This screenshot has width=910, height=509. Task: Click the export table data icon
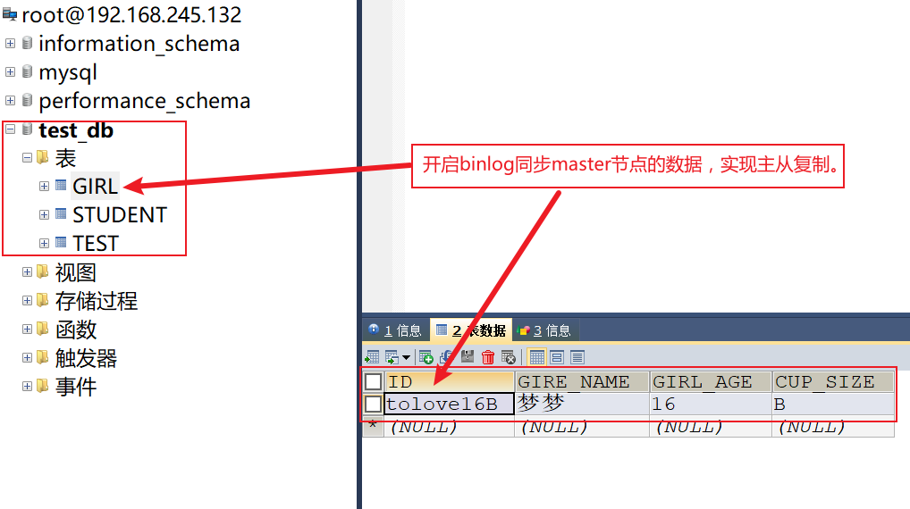point(372,357)
